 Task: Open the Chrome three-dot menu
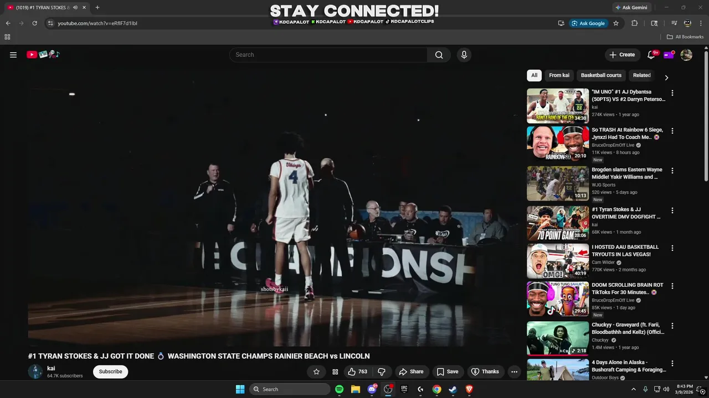tap(701, 23)
